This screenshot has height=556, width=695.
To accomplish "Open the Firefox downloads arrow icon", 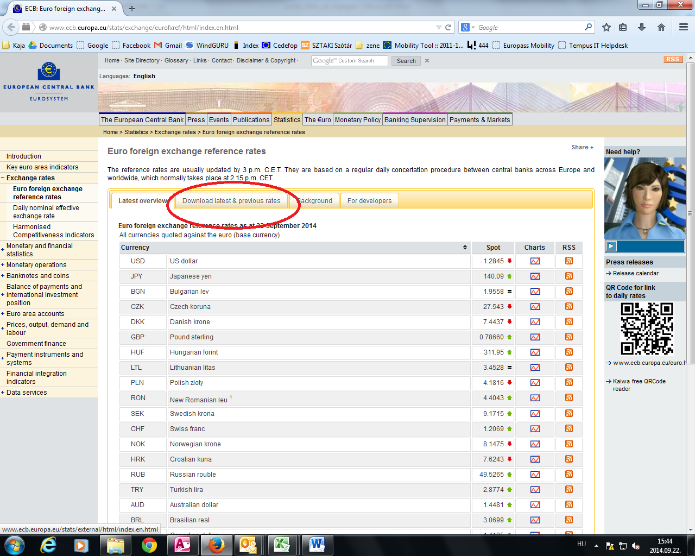I will [642, 27].
